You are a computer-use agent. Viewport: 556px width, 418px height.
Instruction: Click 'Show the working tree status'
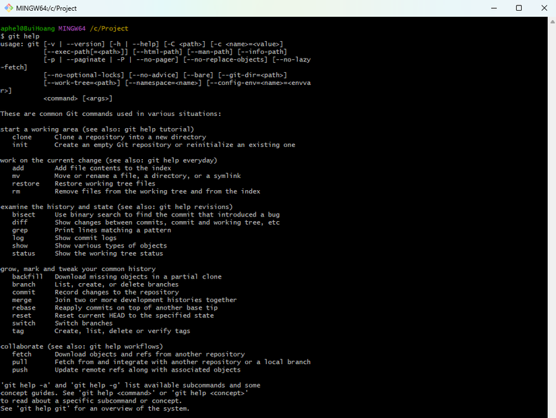[109, 253]
